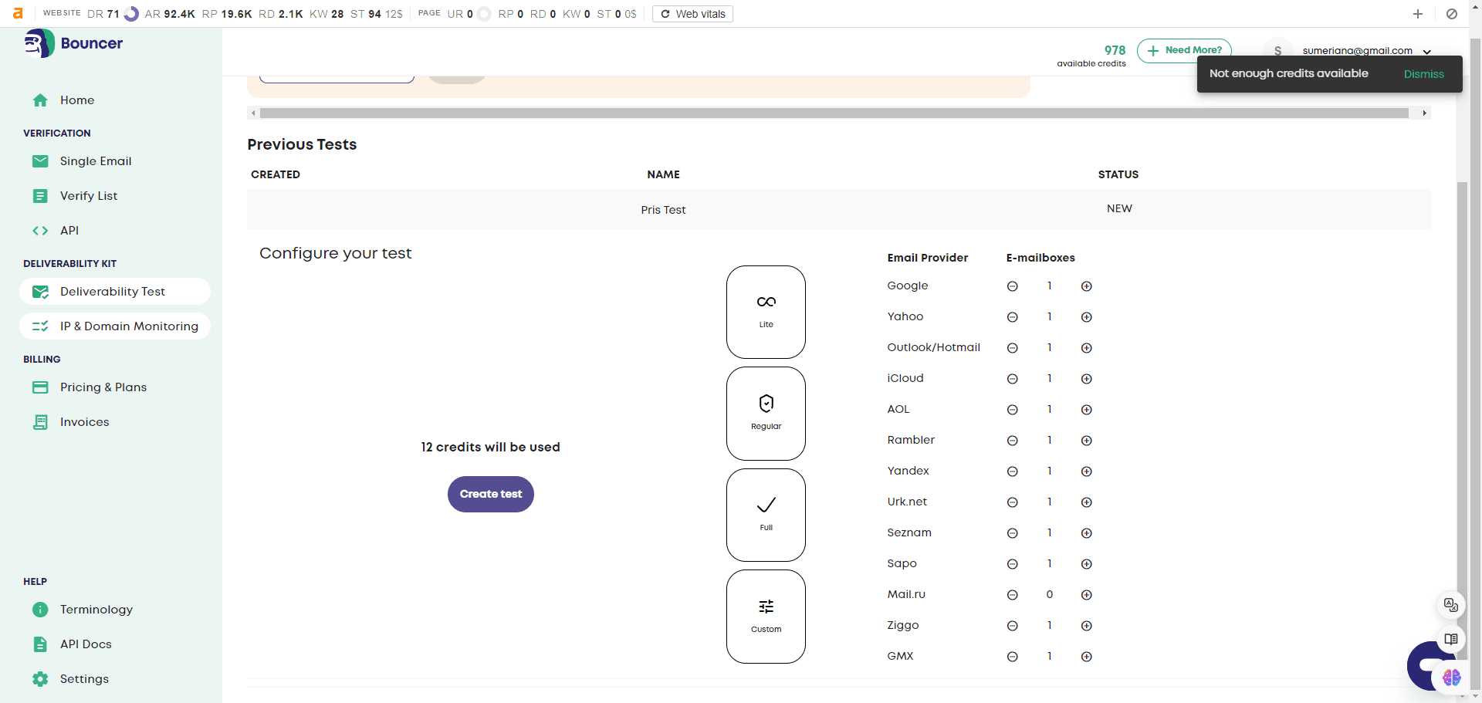1482x703 pixels.
Task: Decrease Yandex mailboxes count
Action: pos(1013,471)
